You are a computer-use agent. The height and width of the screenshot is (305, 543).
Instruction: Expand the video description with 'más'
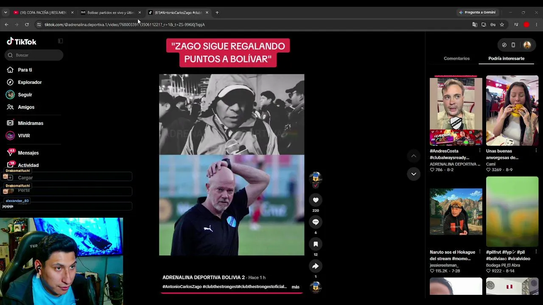[296, 287]
